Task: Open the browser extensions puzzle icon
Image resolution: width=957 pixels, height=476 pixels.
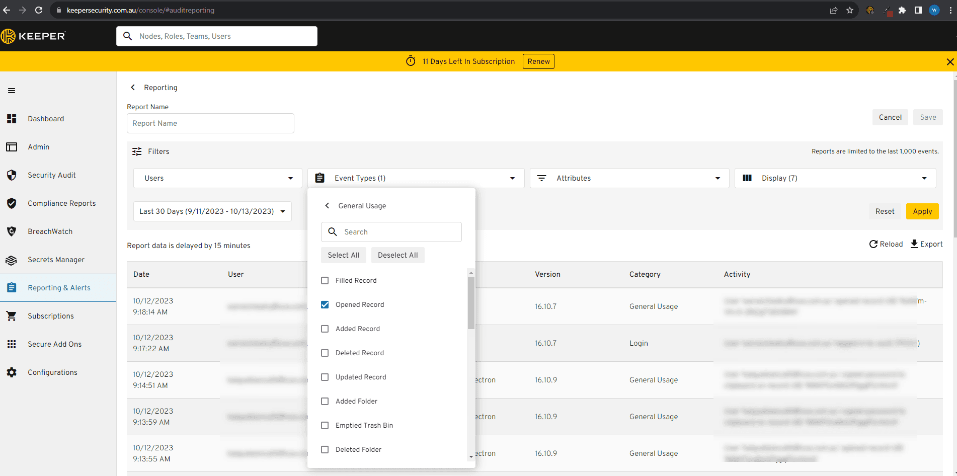Action: (x=902, y=10)
